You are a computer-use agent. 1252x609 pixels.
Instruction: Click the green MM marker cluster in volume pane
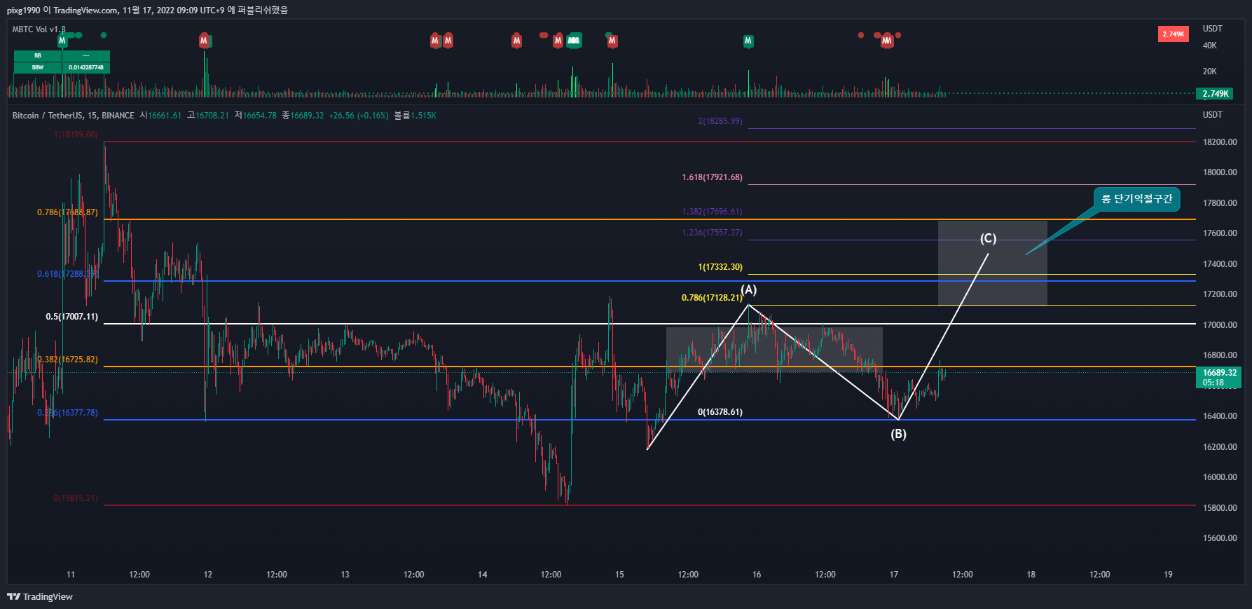coord(574,41)
